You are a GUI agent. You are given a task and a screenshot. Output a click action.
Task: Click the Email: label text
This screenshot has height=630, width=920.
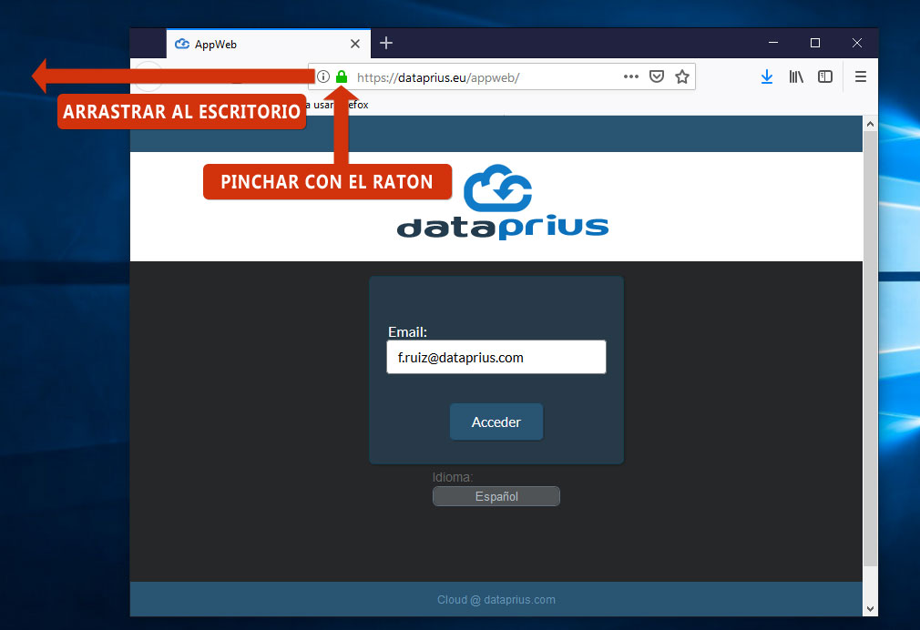click(x=408, y=332)
